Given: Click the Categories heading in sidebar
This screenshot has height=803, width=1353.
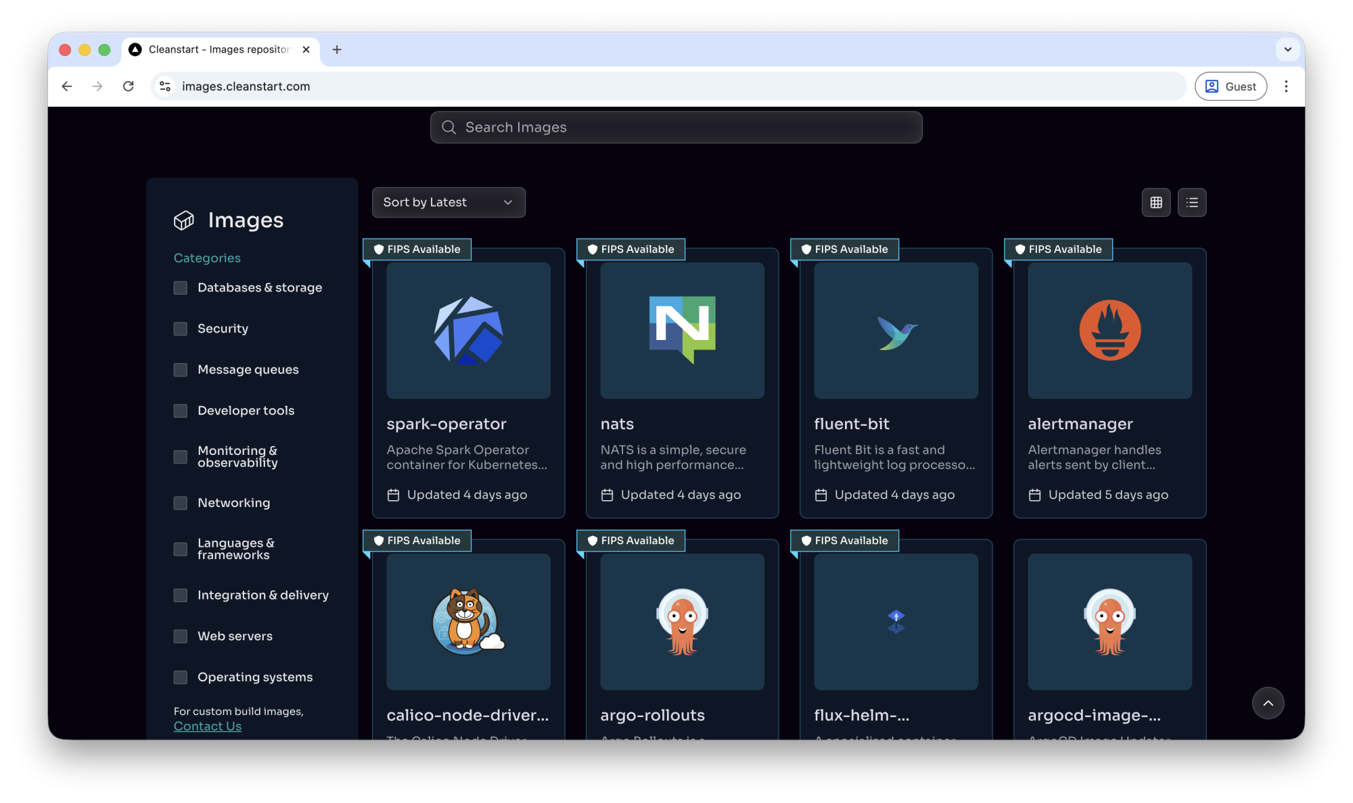Looking at the screenshot, I should point(207,258).
